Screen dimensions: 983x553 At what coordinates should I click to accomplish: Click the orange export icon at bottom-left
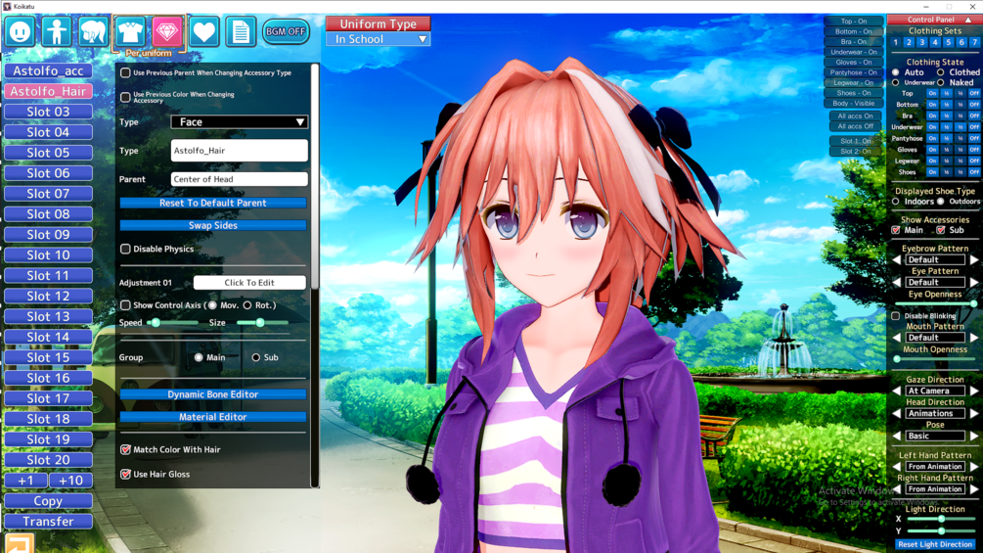pyautogui.click(x=20, y=543)
